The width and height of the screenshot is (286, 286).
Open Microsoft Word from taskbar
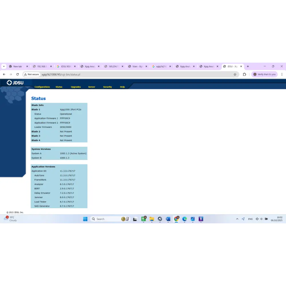168,219
